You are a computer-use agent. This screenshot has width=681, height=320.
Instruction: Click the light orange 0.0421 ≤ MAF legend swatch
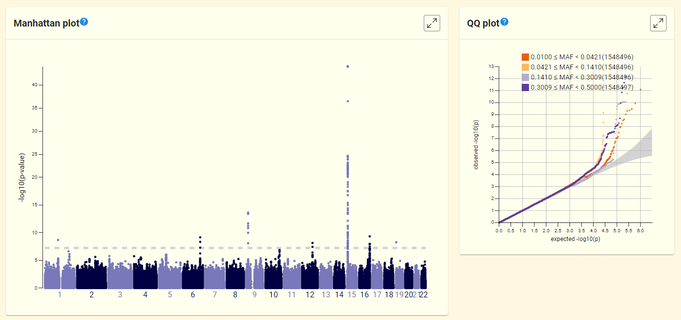click(x=526, y=67)
